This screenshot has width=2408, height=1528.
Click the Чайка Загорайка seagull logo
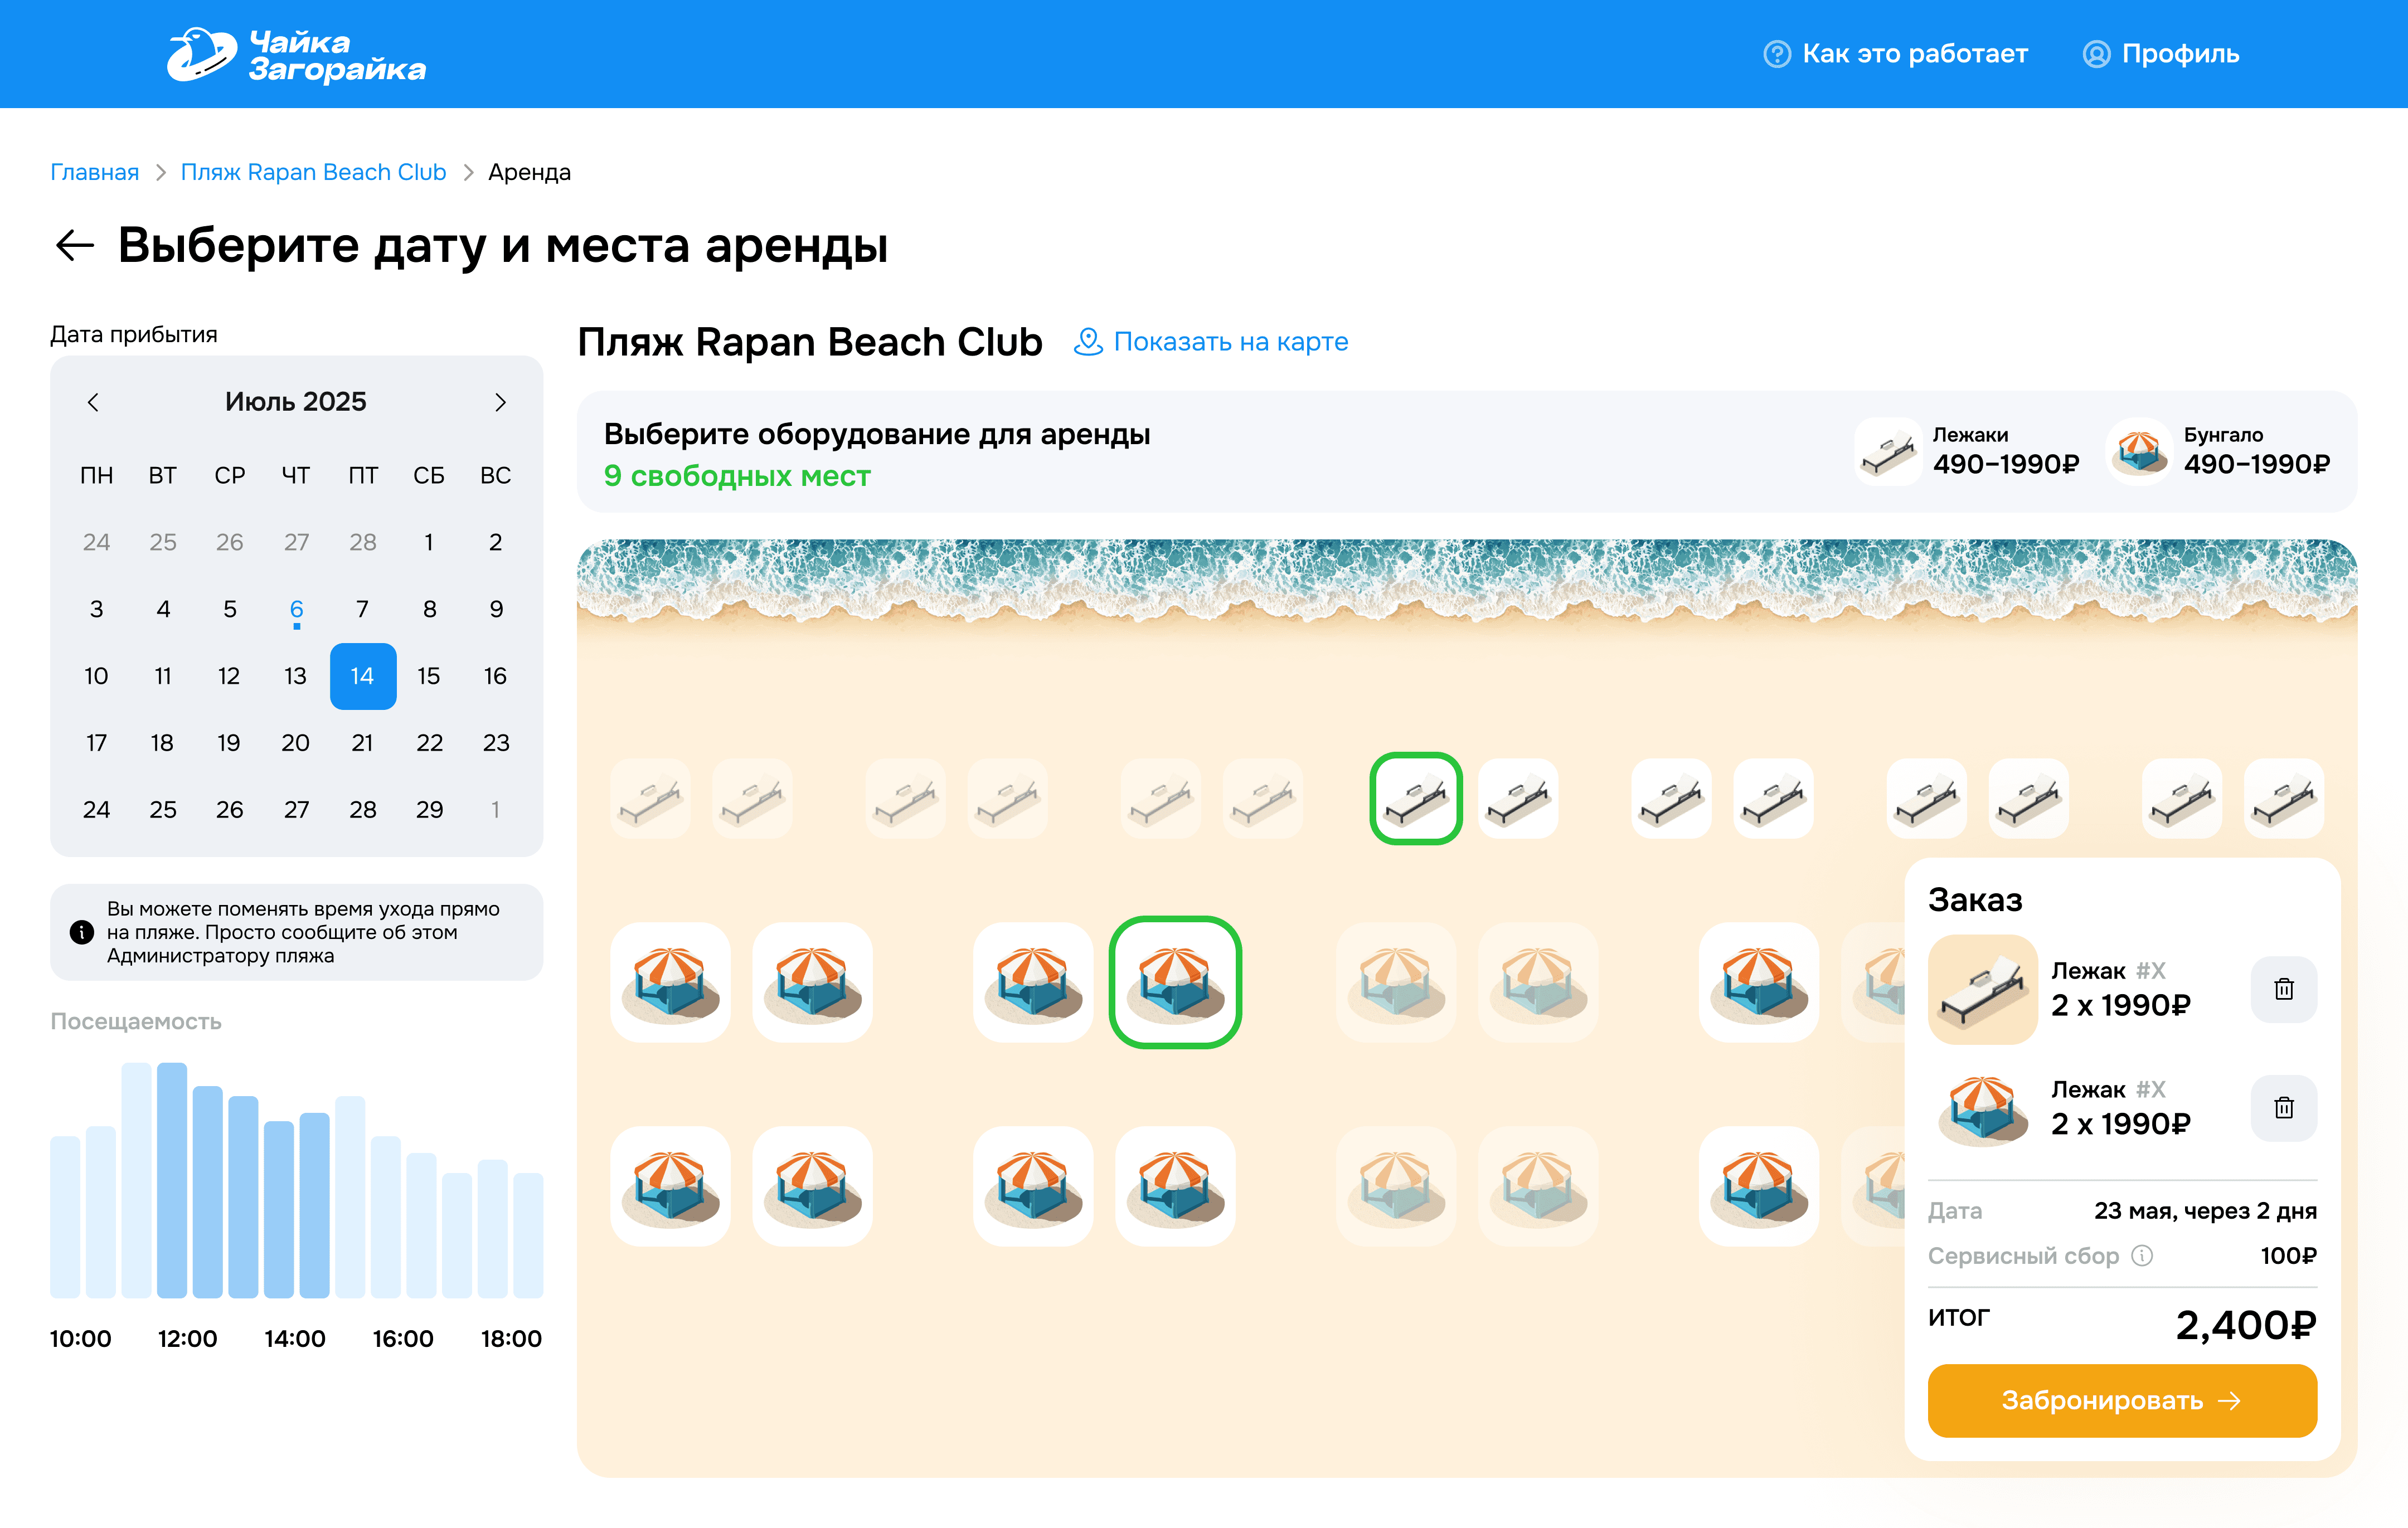pos(203,54)
